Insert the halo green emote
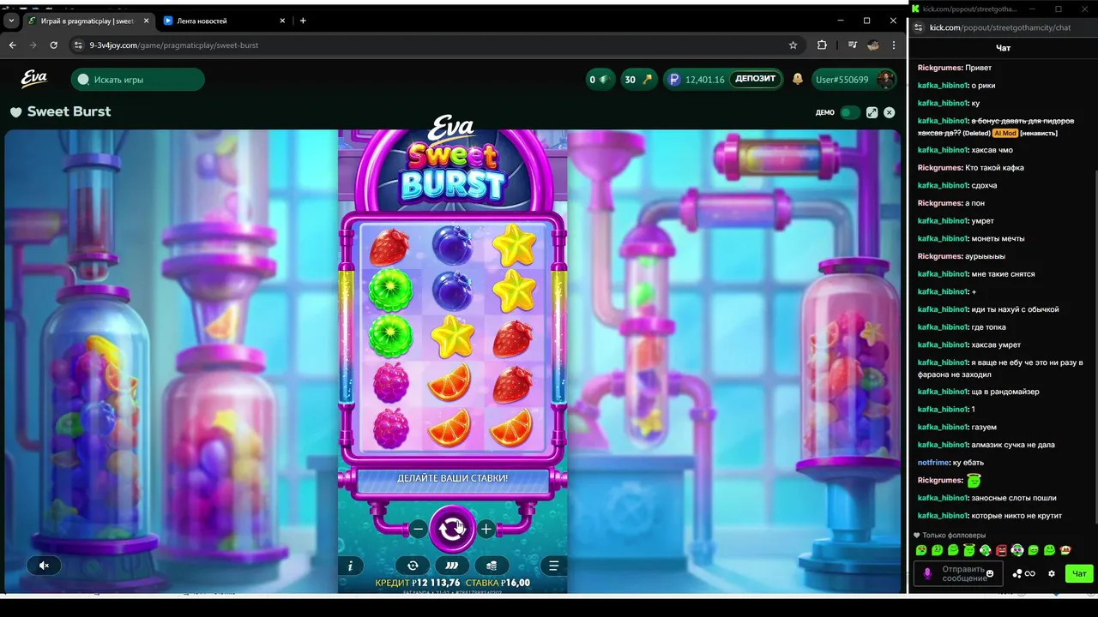 click(968, 550)
